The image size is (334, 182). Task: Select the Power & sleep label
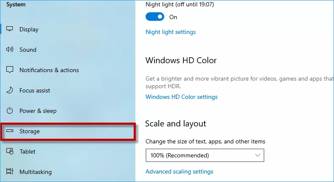[38, 111]
